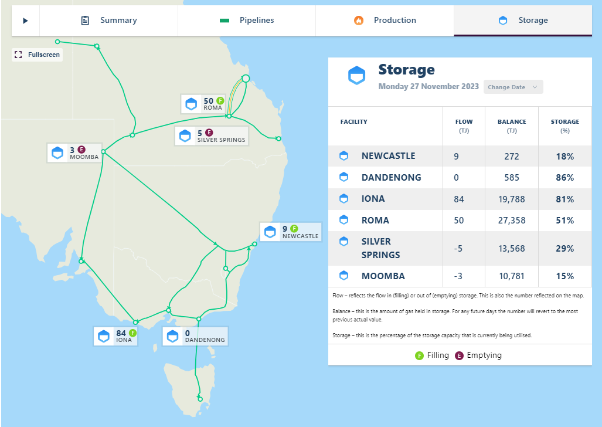Click the Dandenong storage map marker
This screenshot has width=602, height=427.
tap(172, 336)
